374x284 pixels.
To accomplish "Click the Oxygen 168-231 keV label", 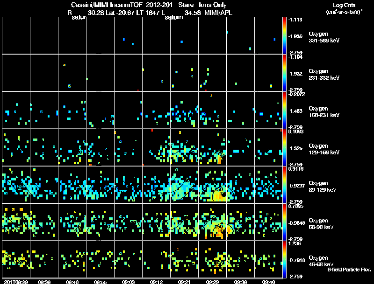I will [324, 112].
